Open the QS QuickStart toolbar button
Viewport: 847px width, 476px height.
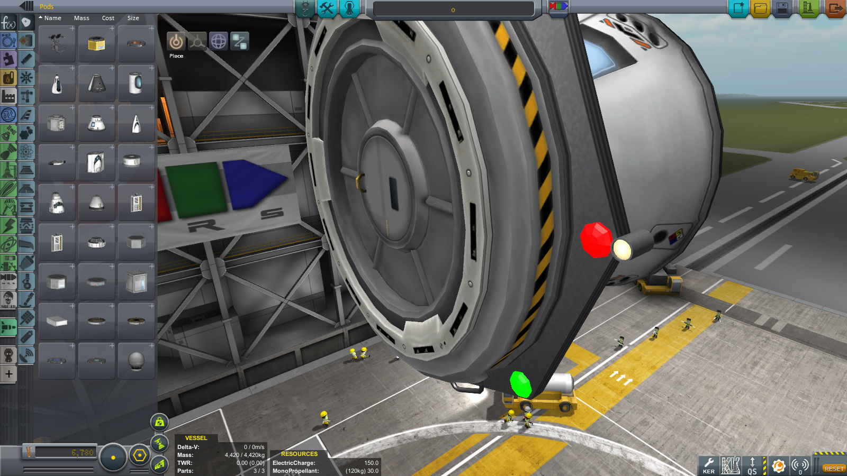point(752,465)
